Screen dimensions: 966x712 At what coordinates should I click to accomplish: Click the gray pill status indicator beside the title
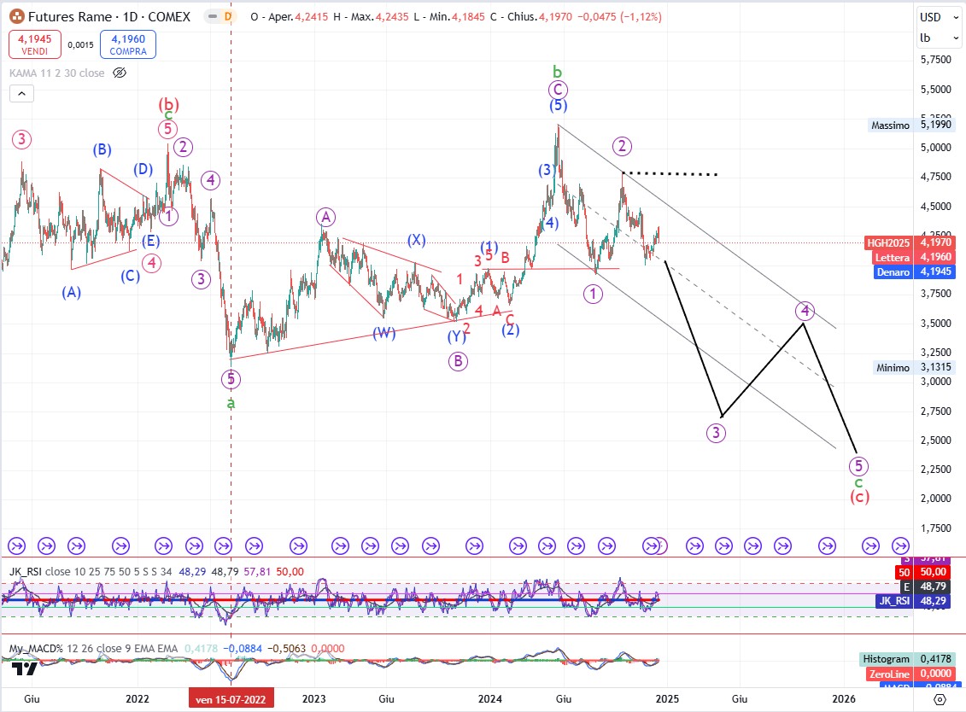point(213,16)
